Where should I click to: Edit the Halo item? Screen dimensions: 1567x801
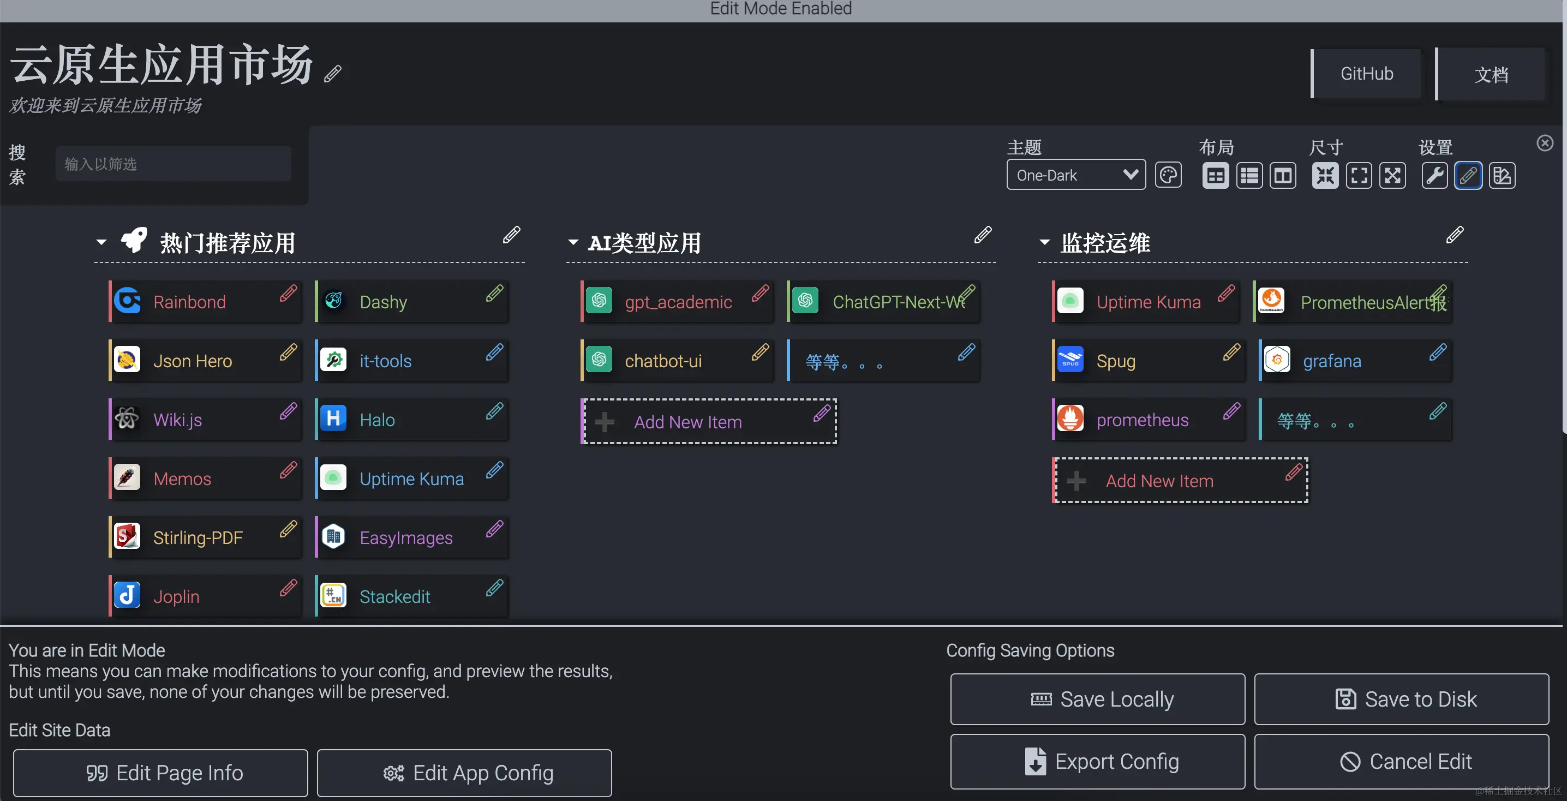coord(495,411)
